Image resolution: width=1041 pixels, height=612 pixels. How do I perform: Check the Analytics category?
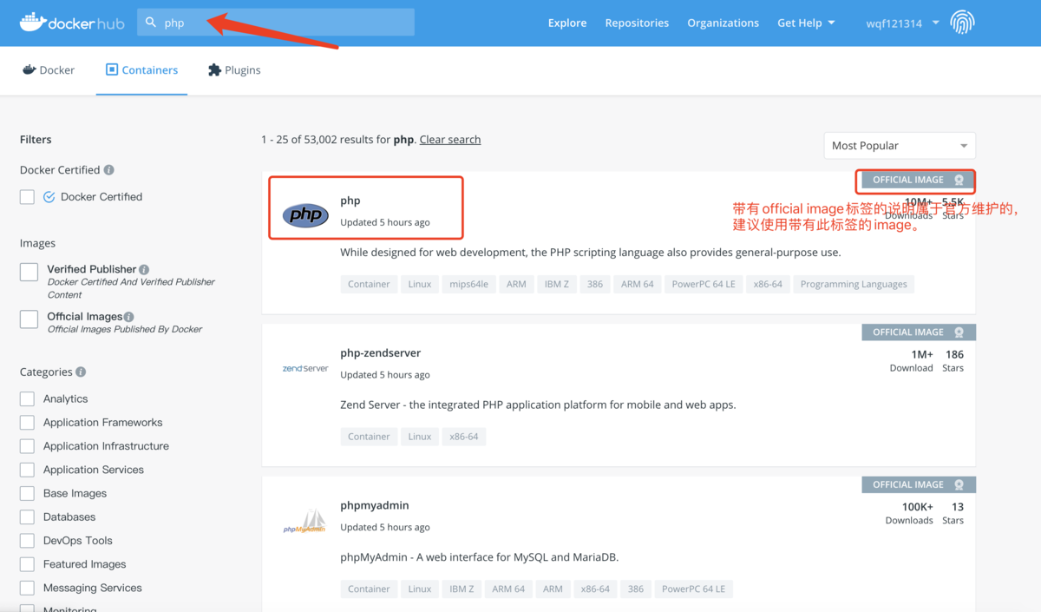pyautogui.click(x=28, y=399)
